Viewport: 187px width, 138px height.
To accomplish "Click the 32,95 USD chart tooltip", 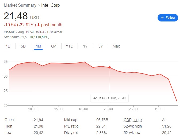I will [110, 98].
